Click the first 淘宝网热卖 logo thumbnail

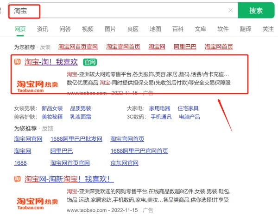(37, 86)
